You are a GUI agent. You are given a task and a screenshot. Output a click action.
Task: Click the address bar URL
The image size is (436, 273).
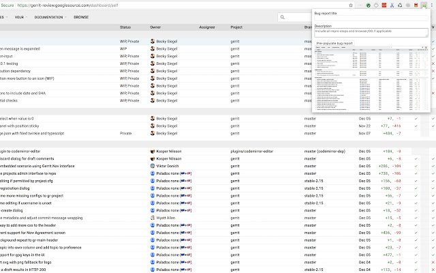[67, 5]
